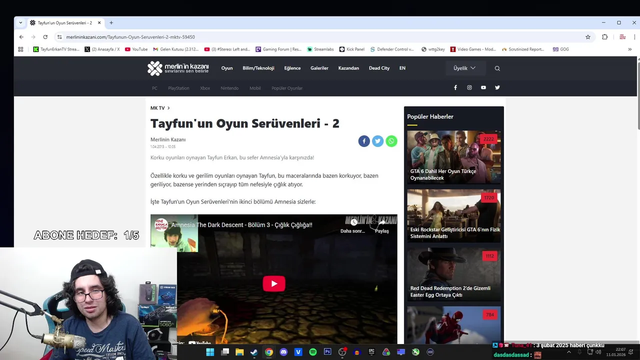Open the Twitter icon in site header
Screen dimensions: 640x360
(497, 87)
